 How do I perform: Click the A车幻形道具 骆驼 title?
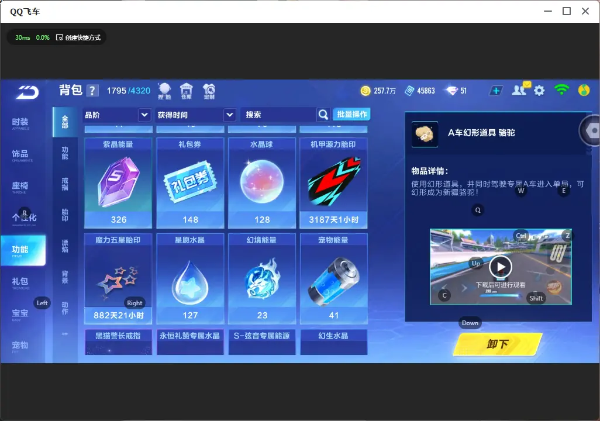click(481, 133)
